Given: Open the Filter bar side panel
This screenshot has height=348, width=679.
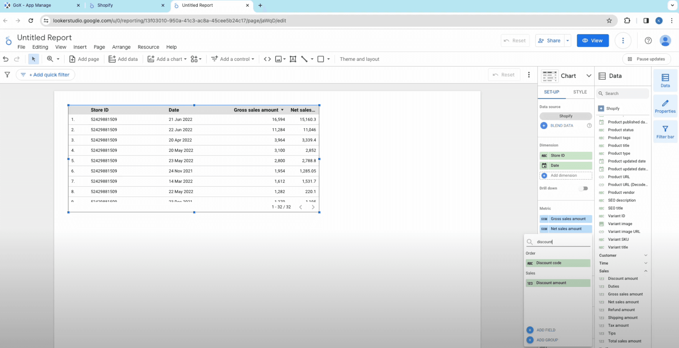Looking at the screenshot, I should pos(665,132).
